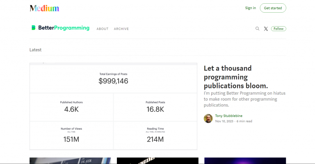Viewport: 315px width, 164px height.
Task: Open the Archive menu item
Action: pos(121,29)
